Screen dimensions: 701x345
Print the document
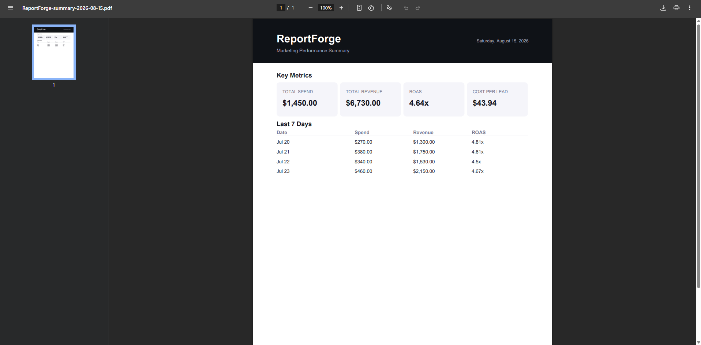pos(676,8)
